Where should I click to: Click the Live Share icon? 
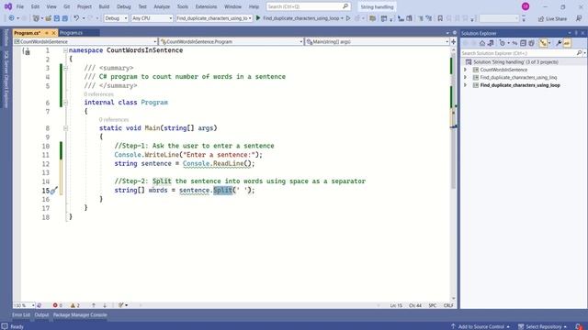coord(541,18)
